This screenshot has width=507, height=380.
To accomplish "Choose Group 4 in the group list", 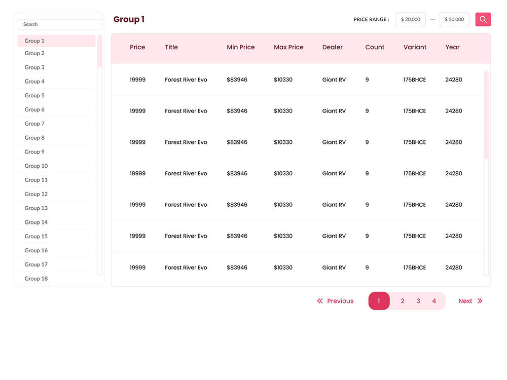I will [57, 82].
